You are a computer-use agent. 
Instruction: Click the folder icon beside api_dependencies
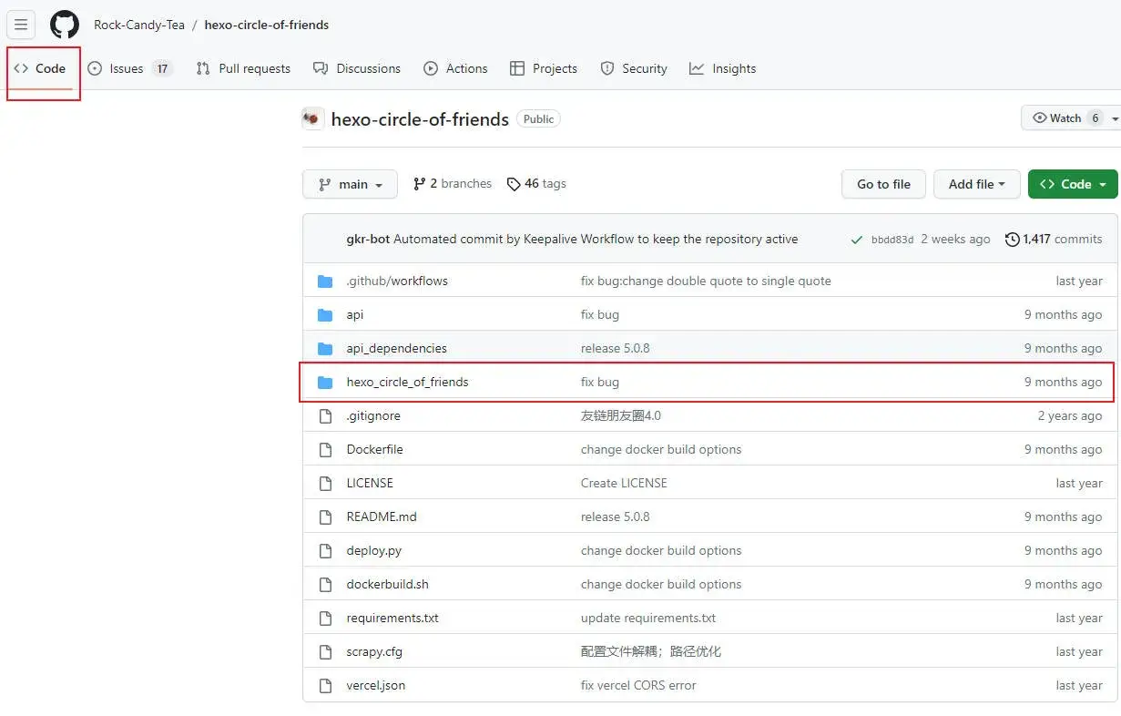325,349
